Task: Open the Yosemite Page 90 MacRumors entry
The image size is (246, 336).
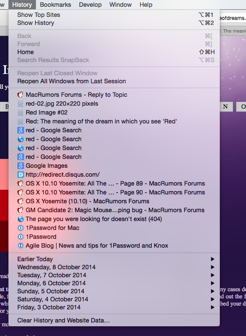Action: (x=114, y=192)
